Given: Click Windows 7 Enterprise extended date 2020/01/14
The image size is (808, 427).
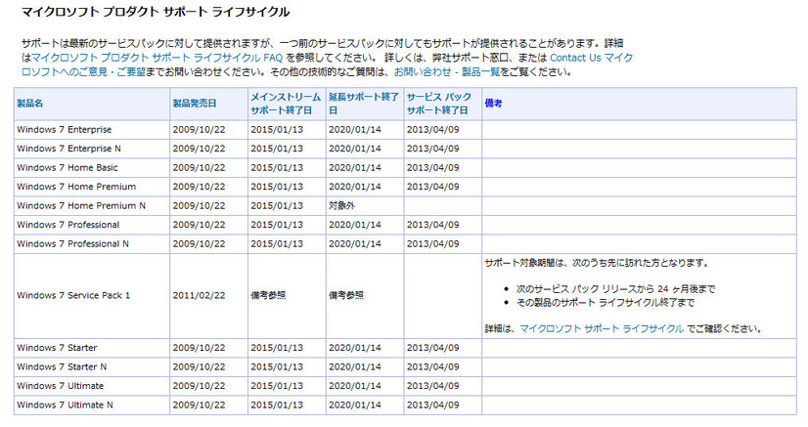Looking at the screenshot, I should pos(355,130).
